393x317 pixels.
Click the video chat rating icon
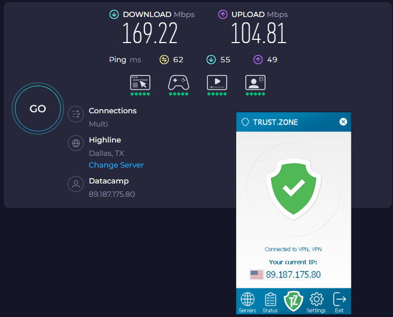(x=255, y=82)
